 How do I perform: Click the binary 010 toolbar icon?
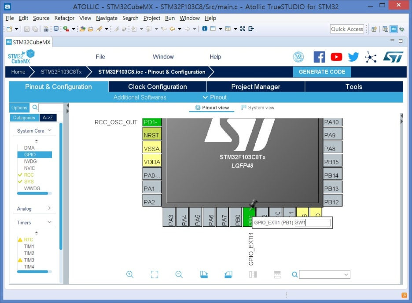46,29
